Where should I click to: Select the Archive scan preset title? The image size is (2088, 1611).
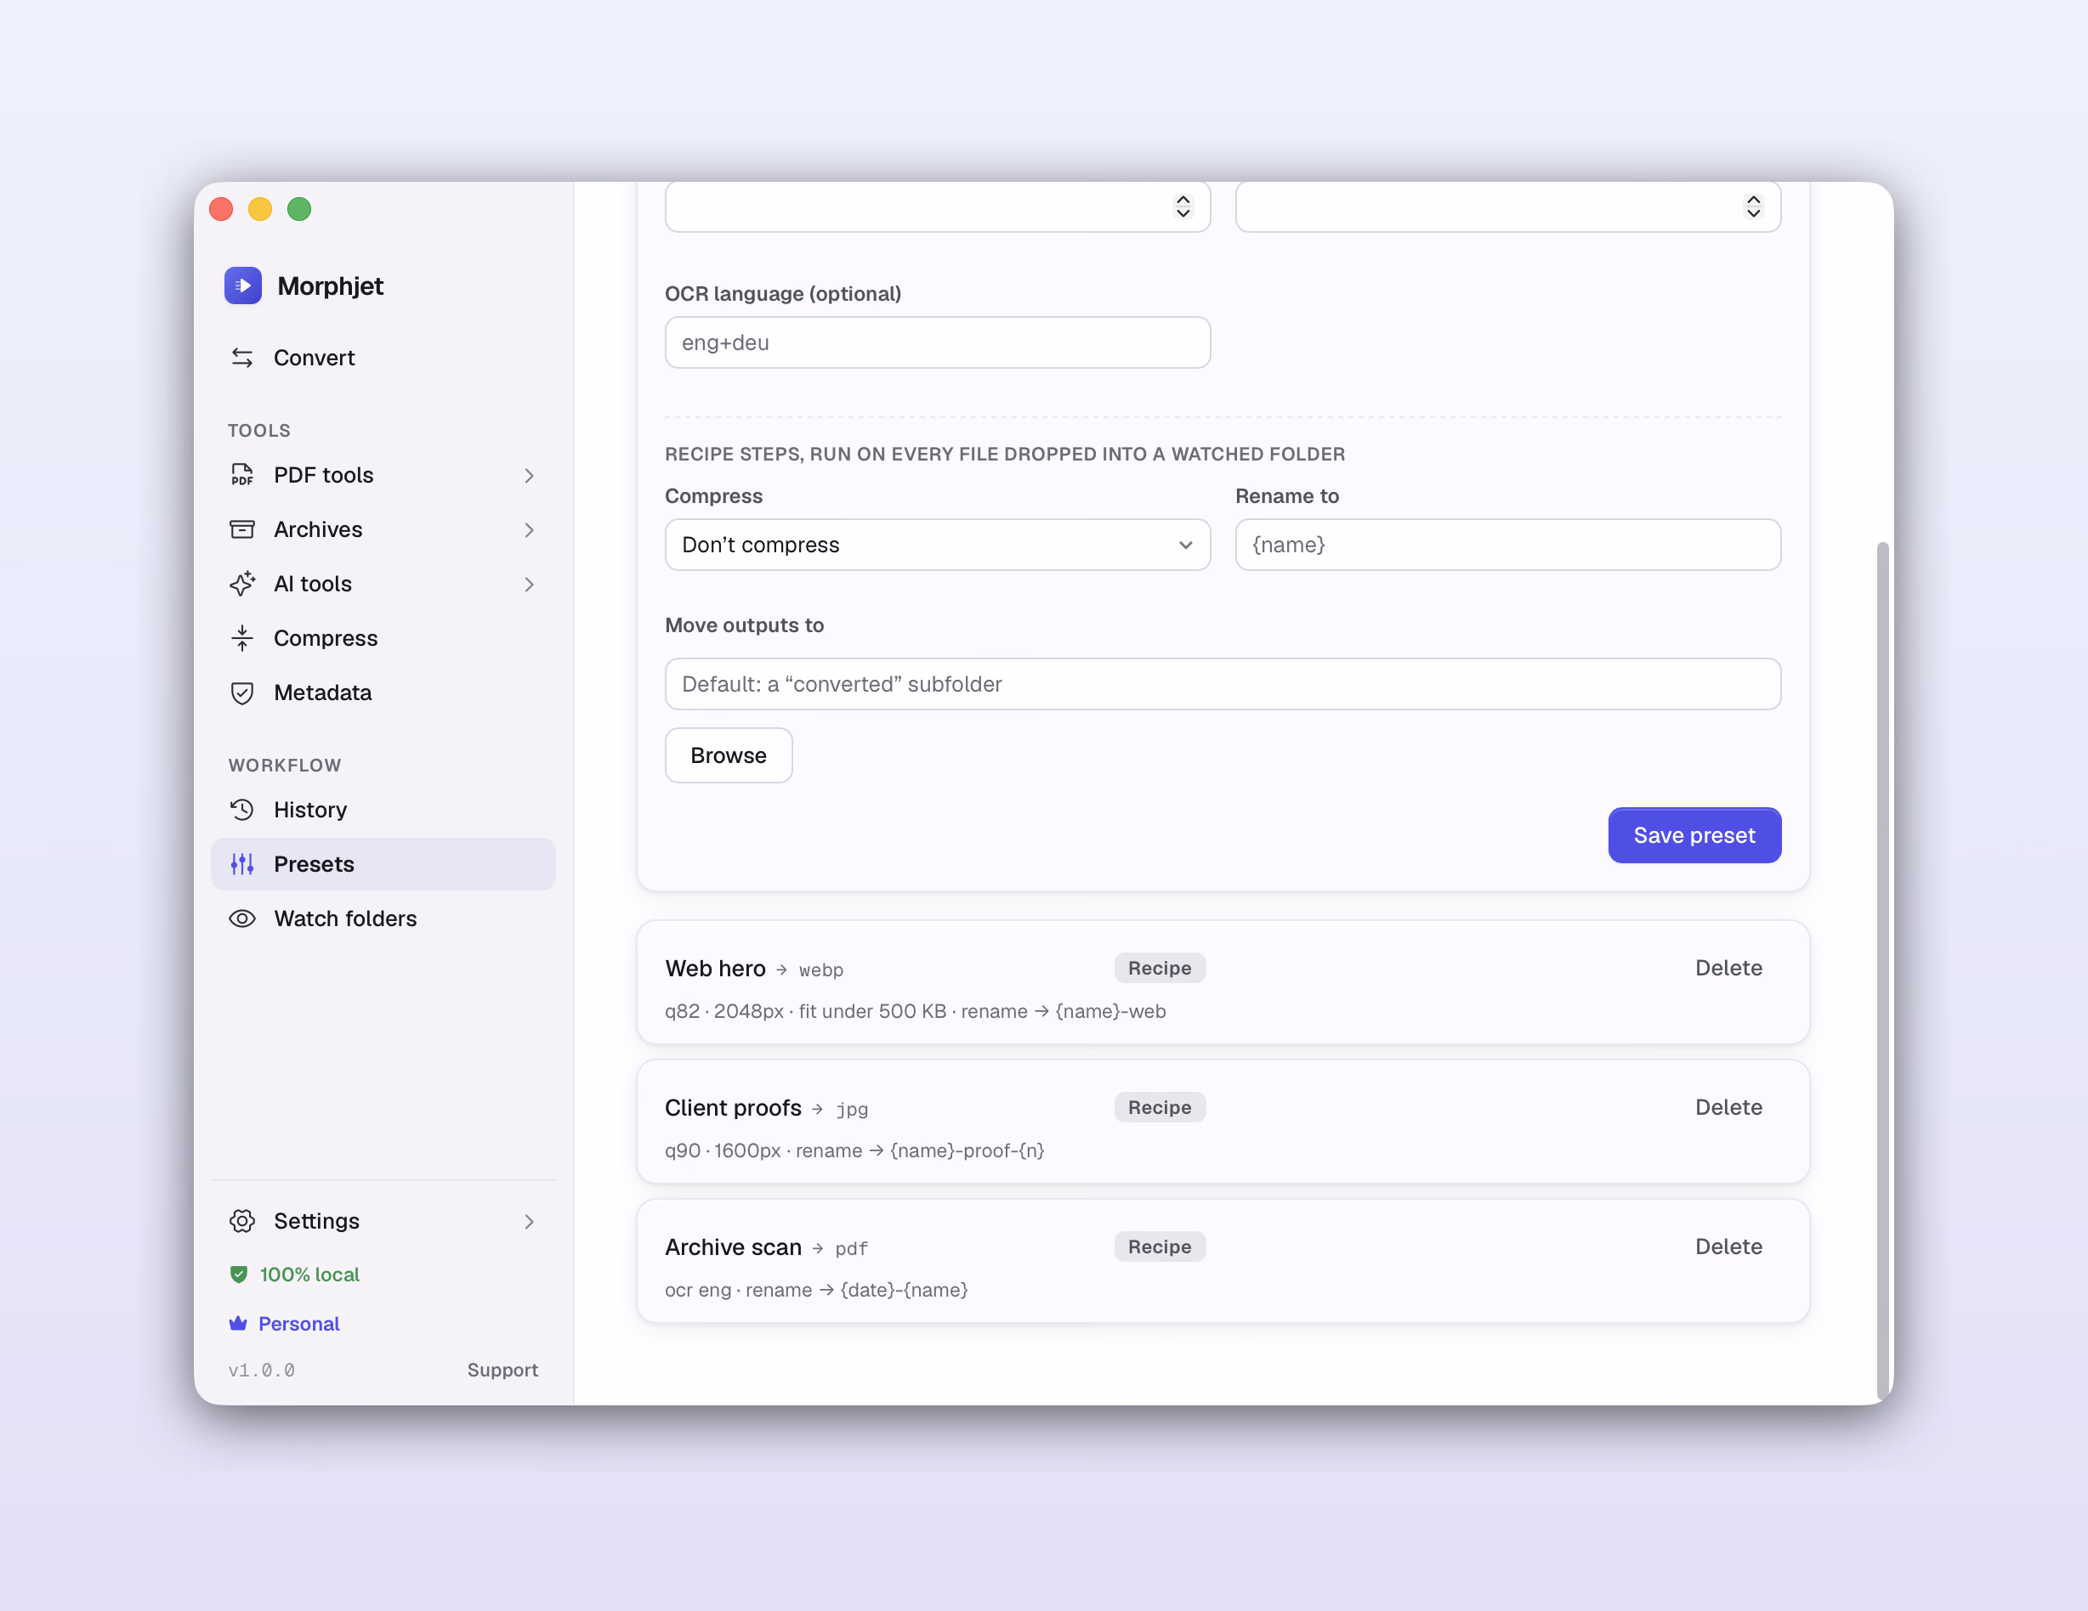point(734,1247)
